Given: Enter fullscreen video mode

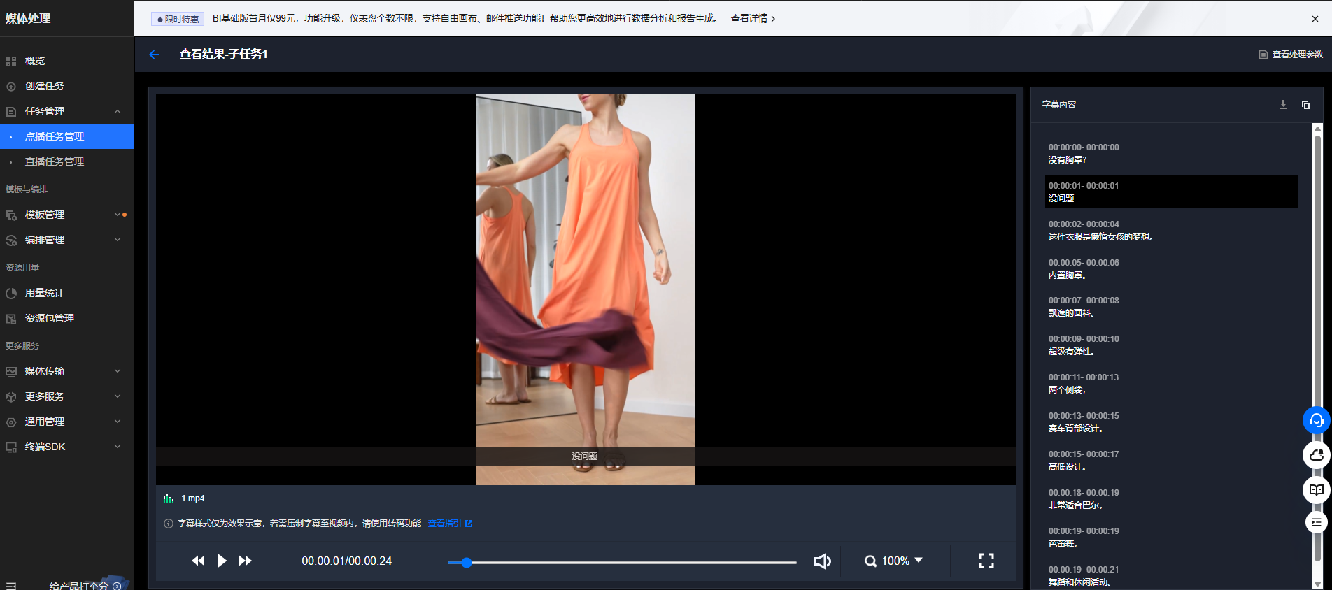Looking at the screenshot, I should pyautogui.click(x=986, y=561).
